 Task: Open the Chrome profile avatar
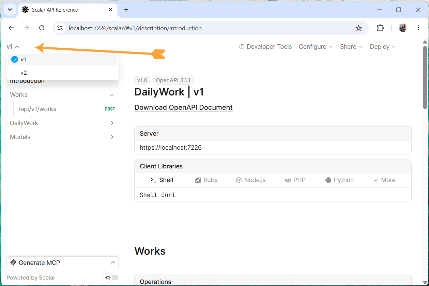[403, 28]
